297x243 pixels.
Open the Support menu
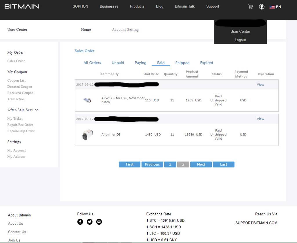213,6
